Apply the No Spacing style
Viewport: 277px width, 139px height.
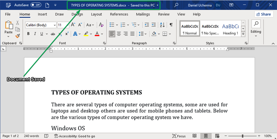coord(210,28)
